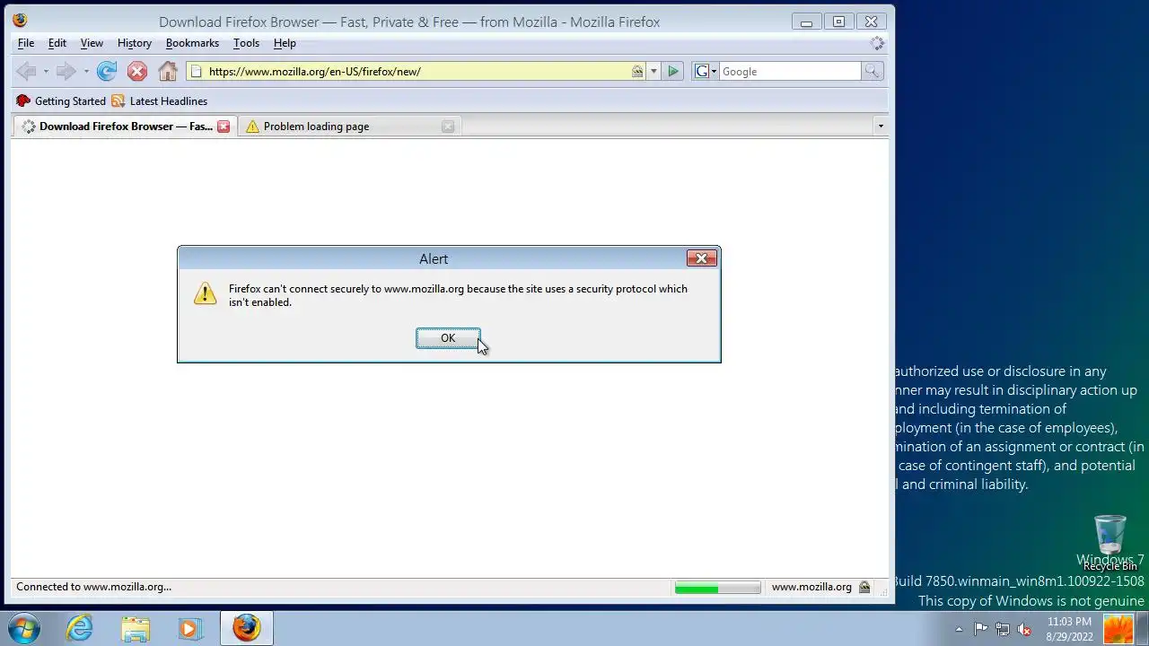The height and width of the screenshot is (646, 1149).
Task: Open the Windows Start menu
Action: [x=23, y=628]
